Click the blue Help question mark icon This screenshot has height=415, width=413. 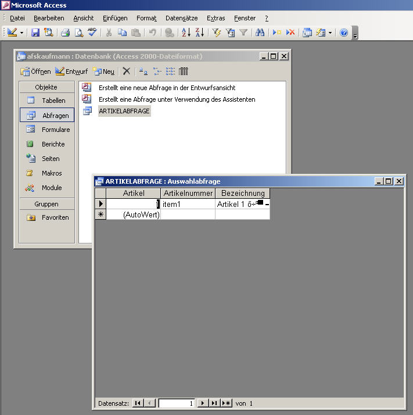pyautogui.click(x=344, y=33)
